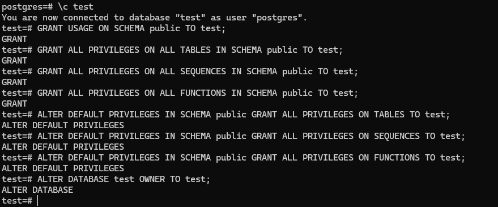Click the ALTER DATABASE test OWNER TO test command
Screen dimensions: 498x207
tap(124, 179)
